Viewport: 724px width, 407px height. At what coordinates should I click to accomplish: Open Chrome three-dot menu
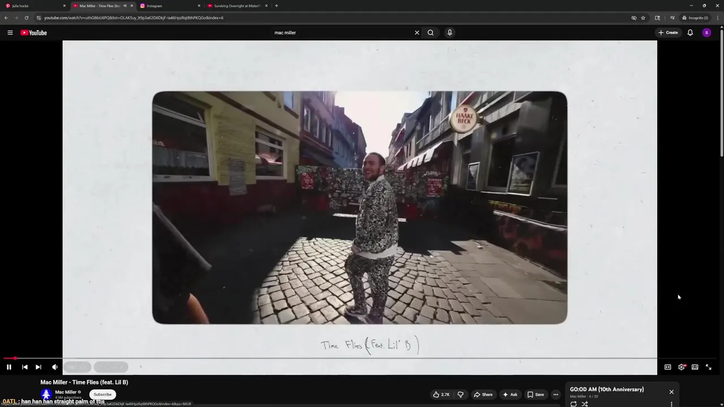(x=717, y=18)
